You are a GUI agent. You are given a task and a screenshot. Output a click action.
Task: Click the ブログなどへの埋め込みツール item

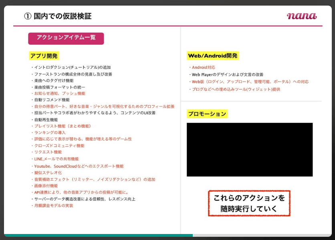pyautogui.click(x=236, y=90)
